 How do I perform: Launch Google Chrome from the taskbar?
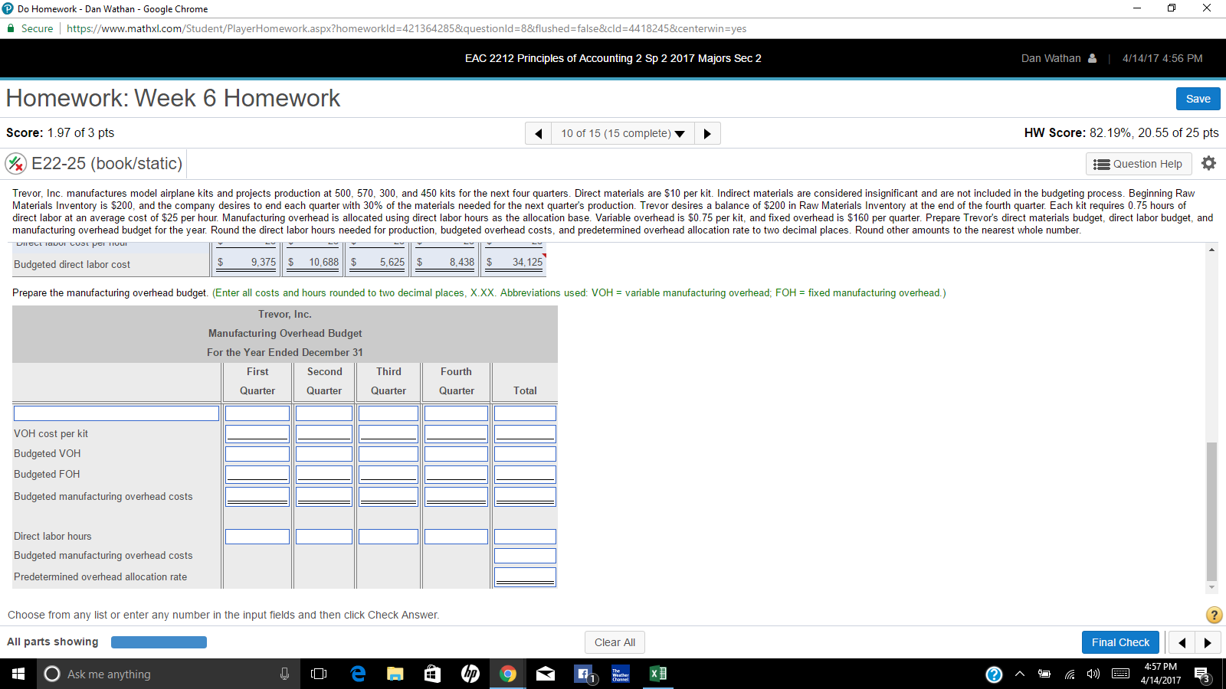point(507,674)
